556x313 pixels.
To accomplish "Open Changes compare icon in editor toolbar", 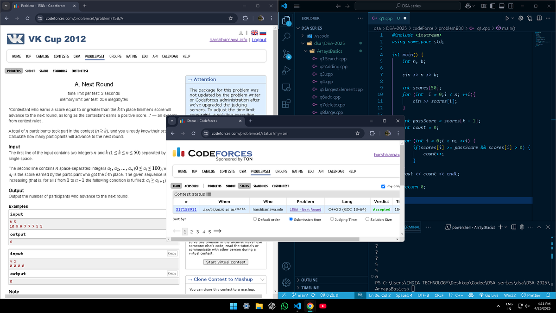I will 530,18.
